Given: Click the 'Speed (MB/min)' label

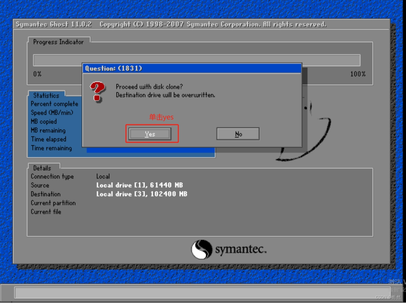Looking at the screenshot, I should (52, 113).
